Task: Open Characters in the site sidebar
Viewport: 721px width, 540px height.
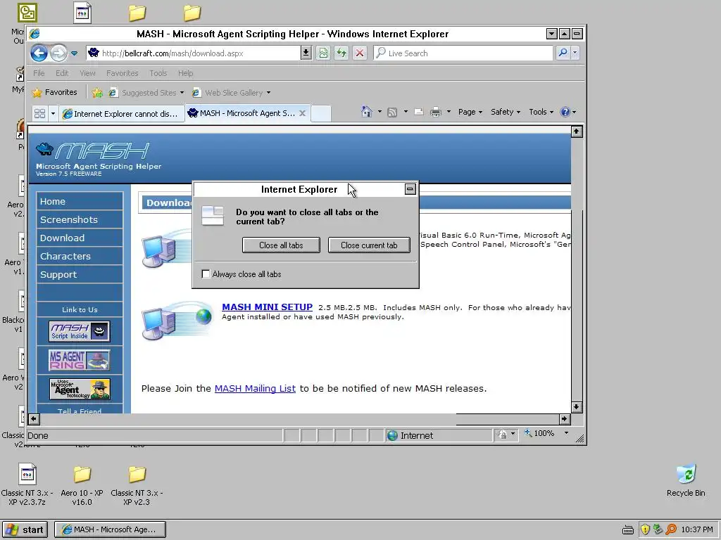Action: click(65, 256)
